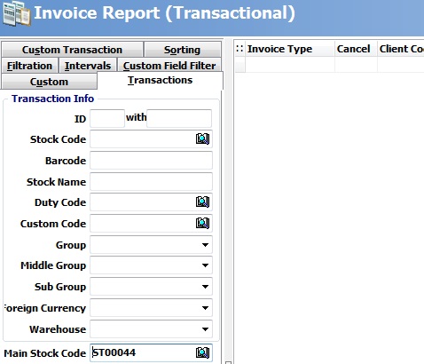Click the Barcode input field

point(151,160)
